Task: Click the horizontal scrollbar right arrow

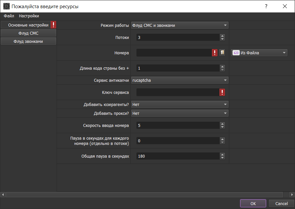Action: pos(292,195)
